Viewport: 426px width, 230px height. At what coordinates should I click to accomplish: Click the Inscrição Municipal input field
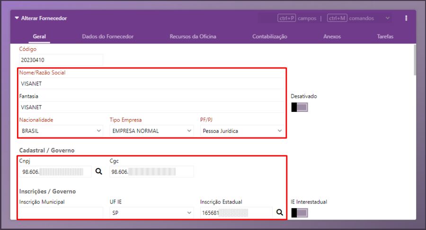(61, 213)
